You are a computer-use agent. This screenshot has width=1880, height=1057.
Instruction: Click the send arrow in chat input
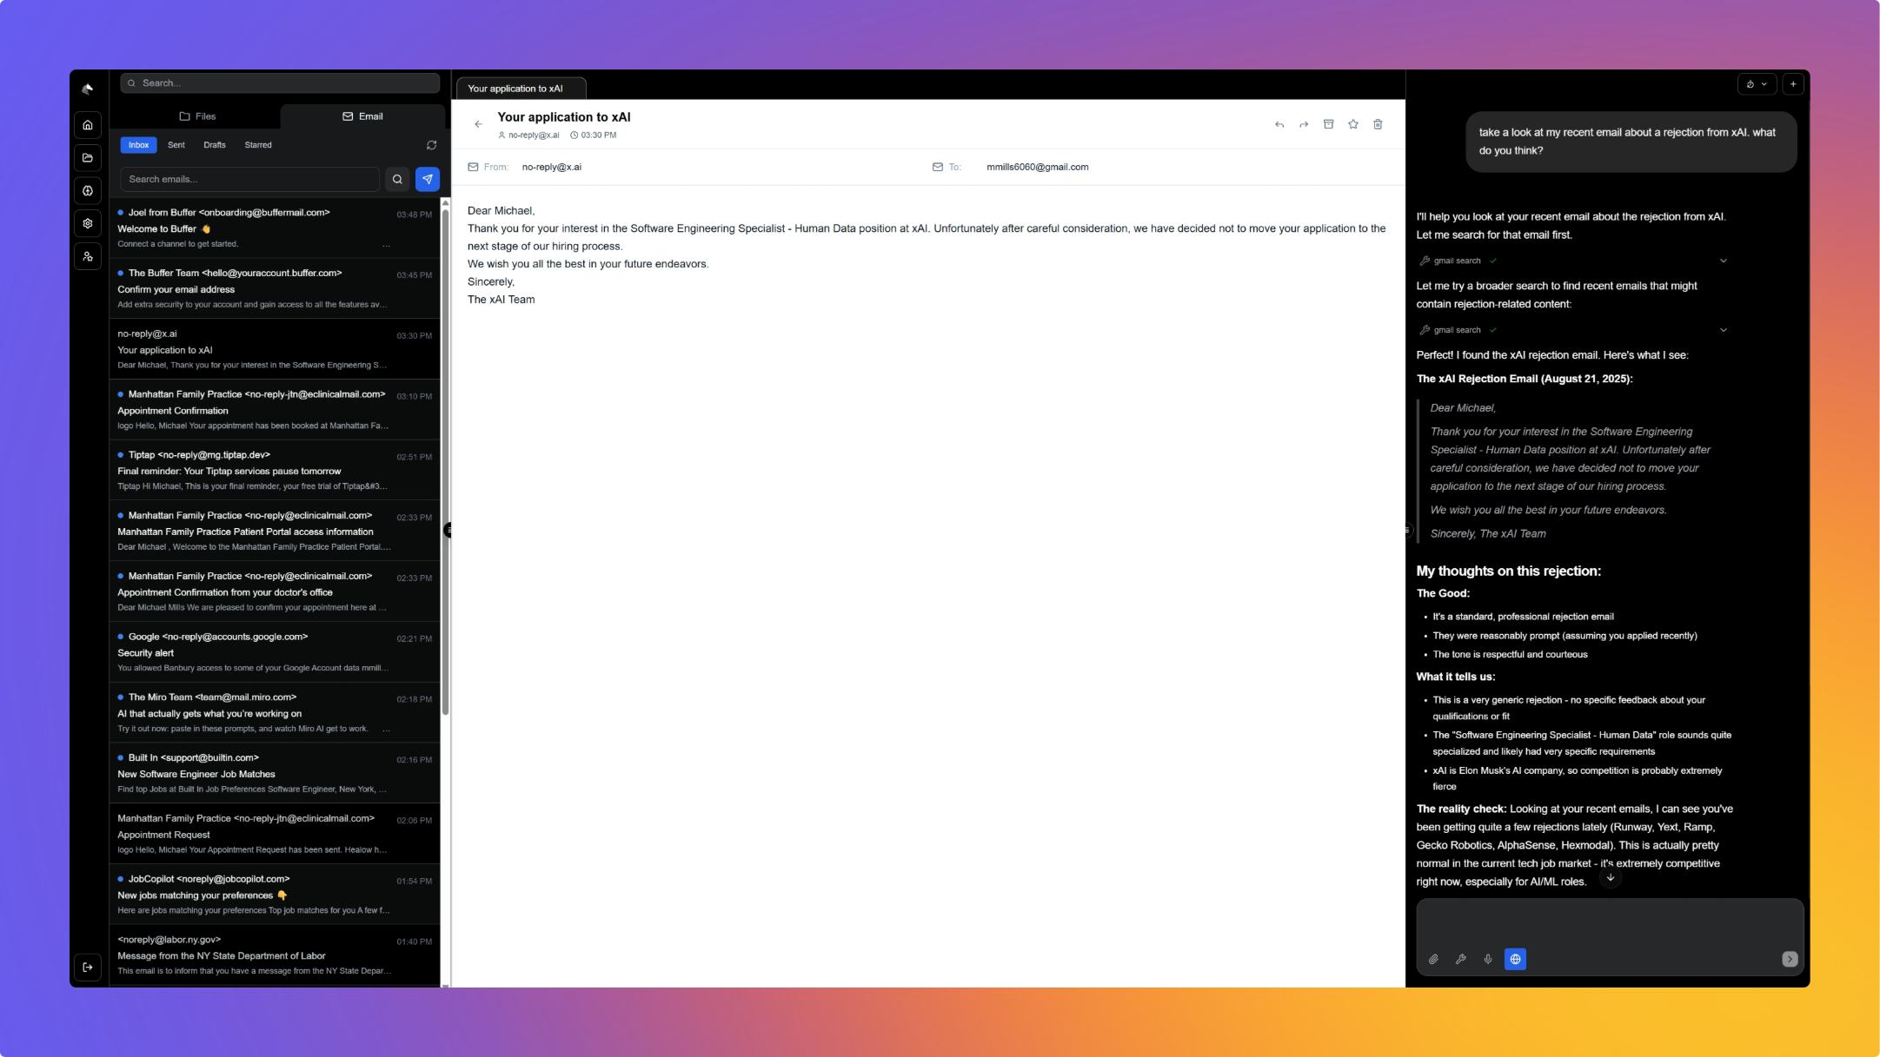coord(1789,959)
